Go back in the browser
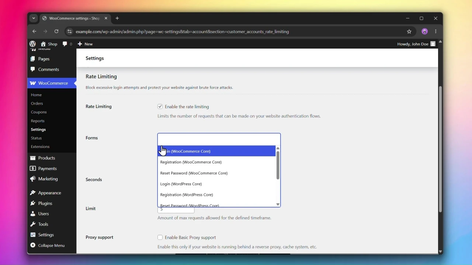This screenshot has height=265, width=472. pos(34,32)
